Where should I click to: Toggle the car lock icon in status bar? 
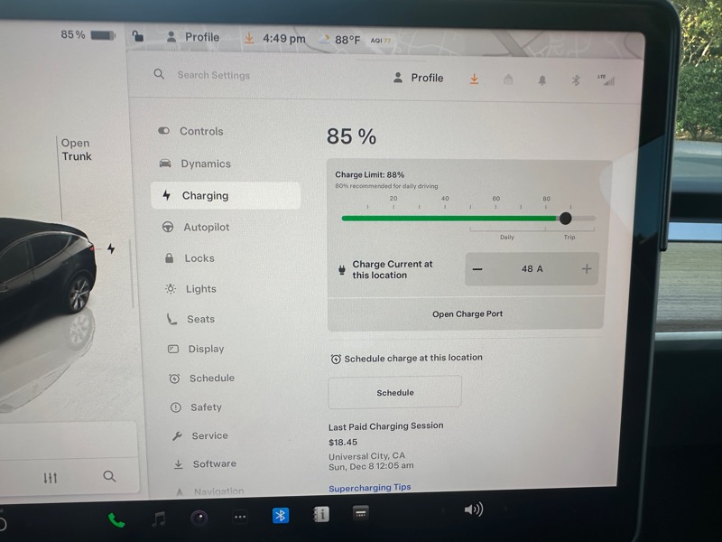pyautogui.click(x=137, y=37)
